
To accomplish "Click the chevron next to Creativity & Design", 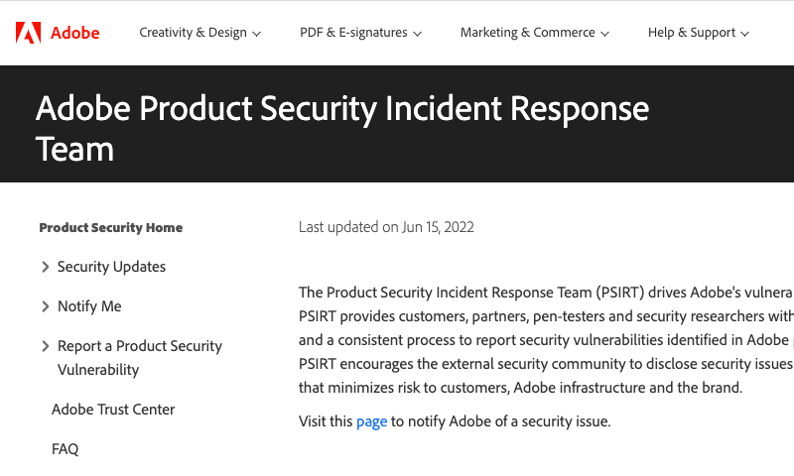I will click(x=257, y=34).
